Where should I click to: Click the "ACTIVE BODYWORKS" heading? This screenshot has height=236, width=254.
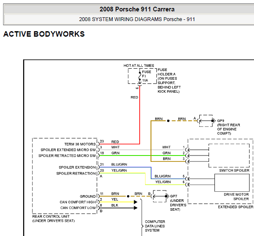pyautogui.click(x=44, y=34)
